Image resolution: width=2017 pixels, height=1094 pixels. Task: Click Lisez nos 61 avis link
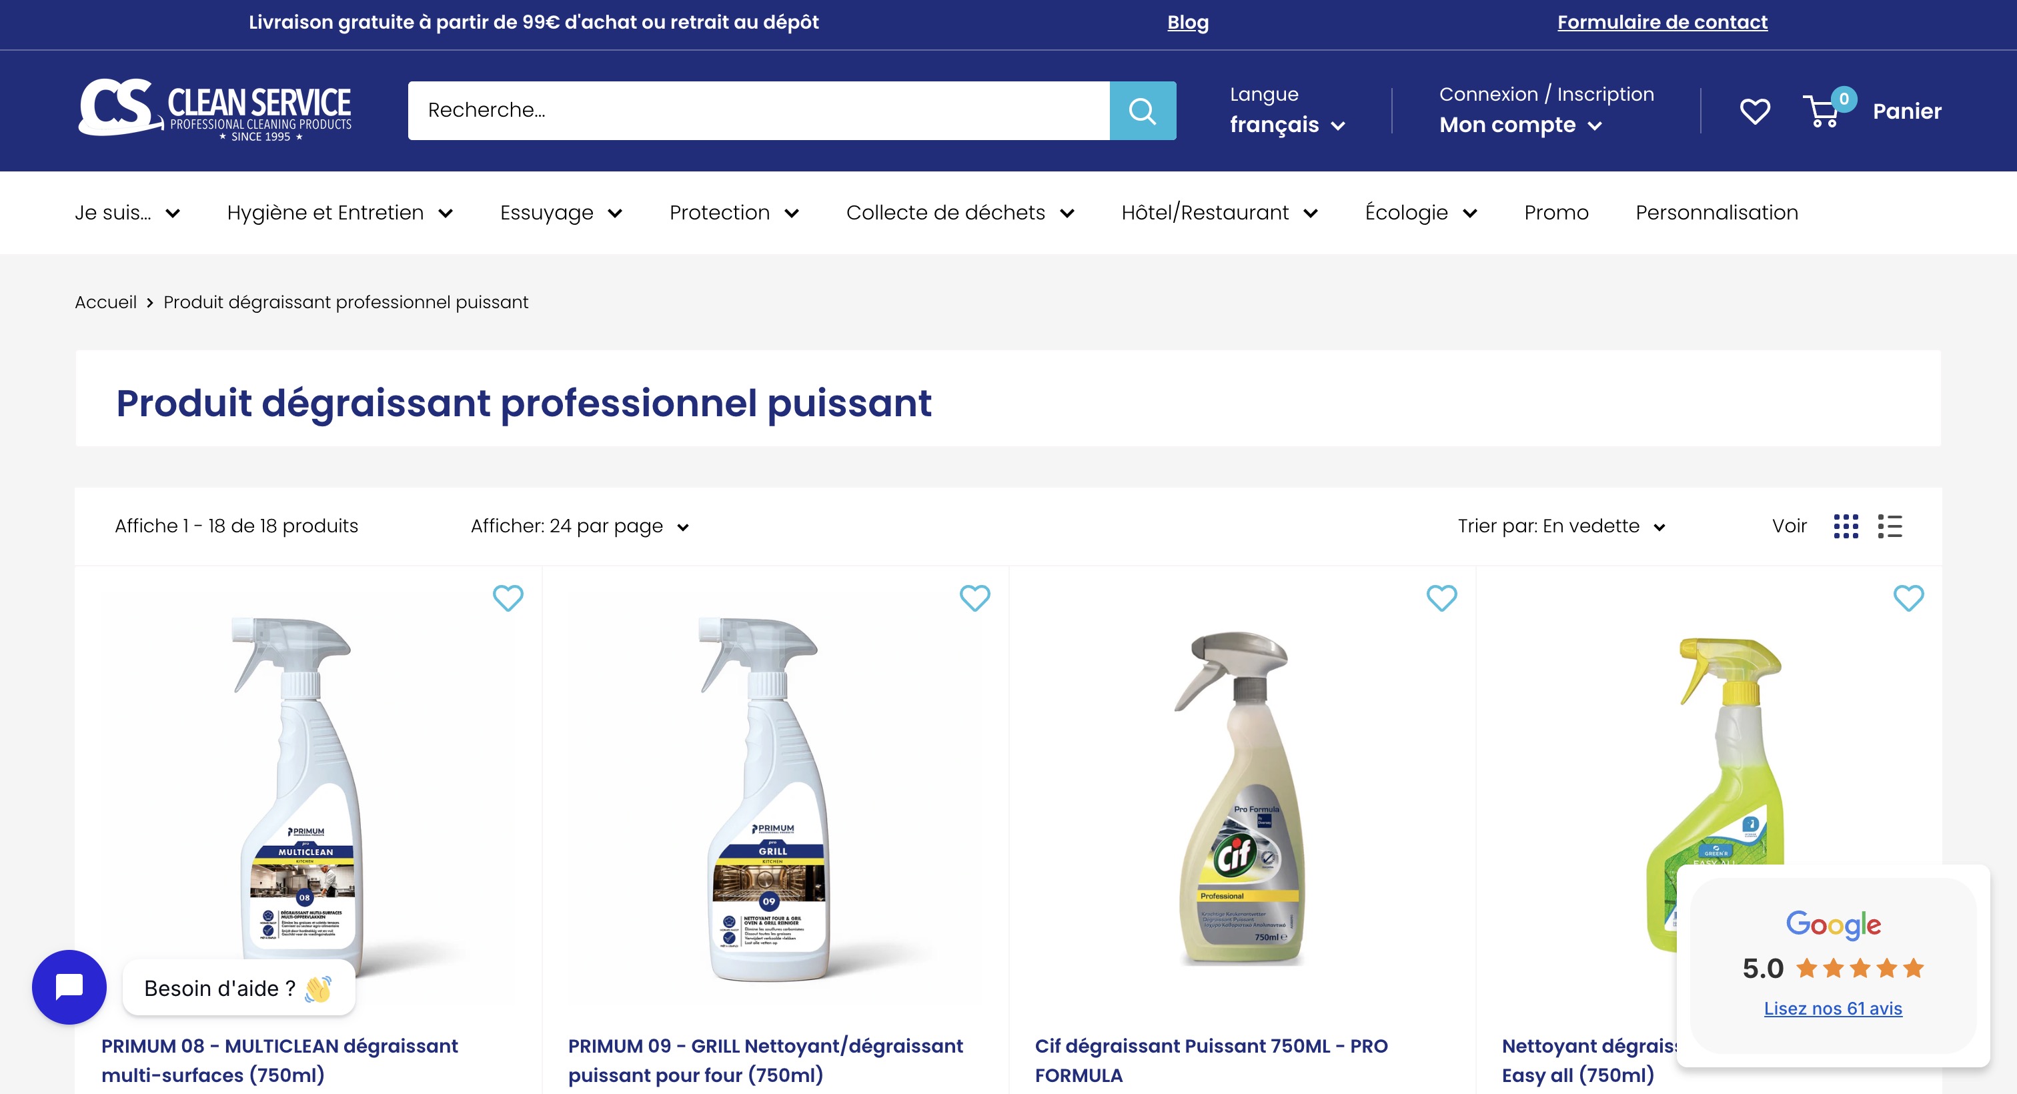tap(1832, 1009)
